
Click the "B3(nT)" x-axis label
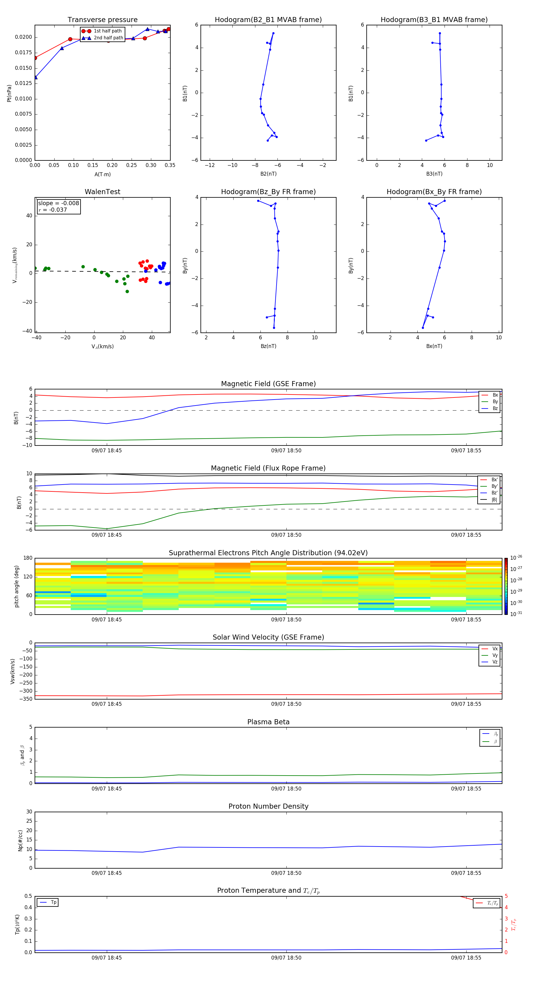pos(434,174)
